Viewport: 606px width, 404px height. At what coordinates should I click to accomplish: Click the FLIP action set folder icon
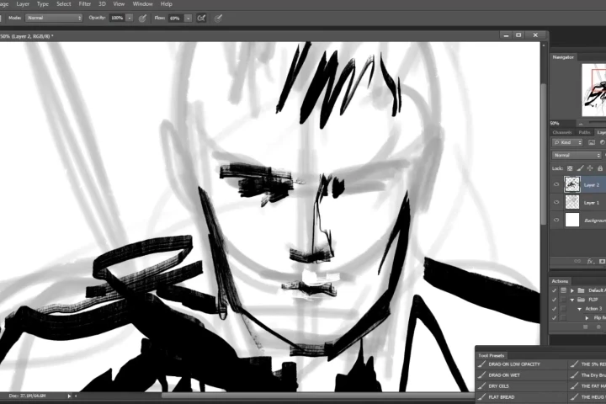(x=581, y=300)
